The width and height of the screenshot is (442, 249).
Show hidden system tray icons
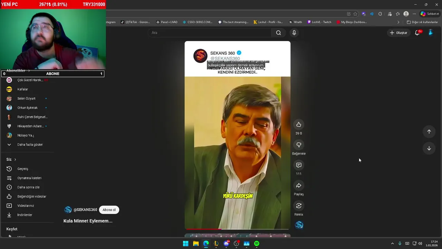coord(392,243)
